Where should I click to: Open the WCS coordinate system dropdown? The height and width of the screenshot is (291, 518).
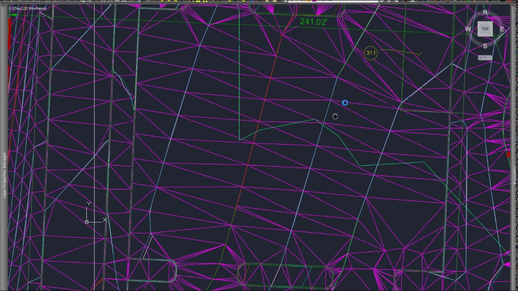point(485,57)
